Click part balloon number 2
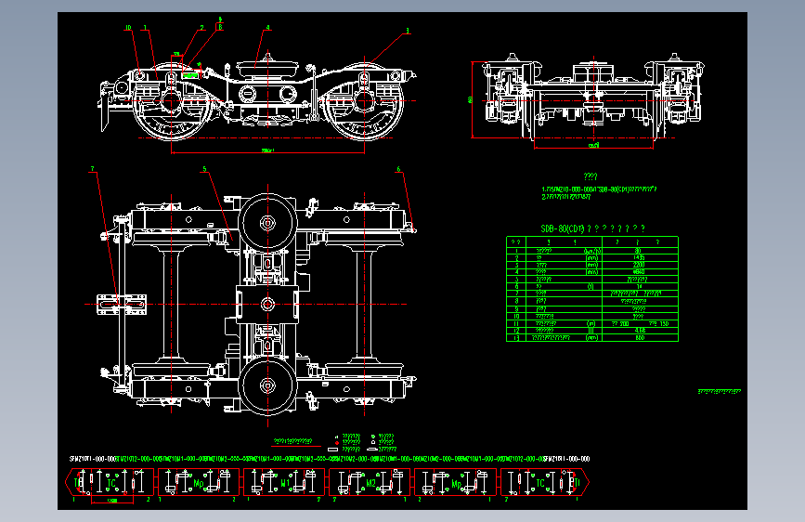Screen dimensions: 805x522 pyautogui.click(x=201, y=28)
